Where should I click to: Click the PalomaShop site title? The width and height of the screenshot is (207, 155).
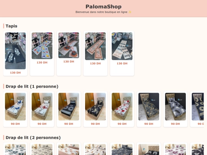tap(103, 7)
